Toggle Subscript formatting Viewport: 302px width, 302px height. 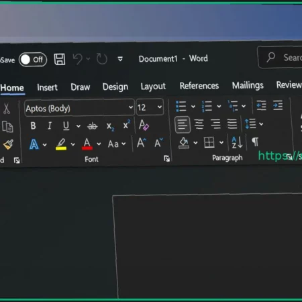(x=110, y=126)
